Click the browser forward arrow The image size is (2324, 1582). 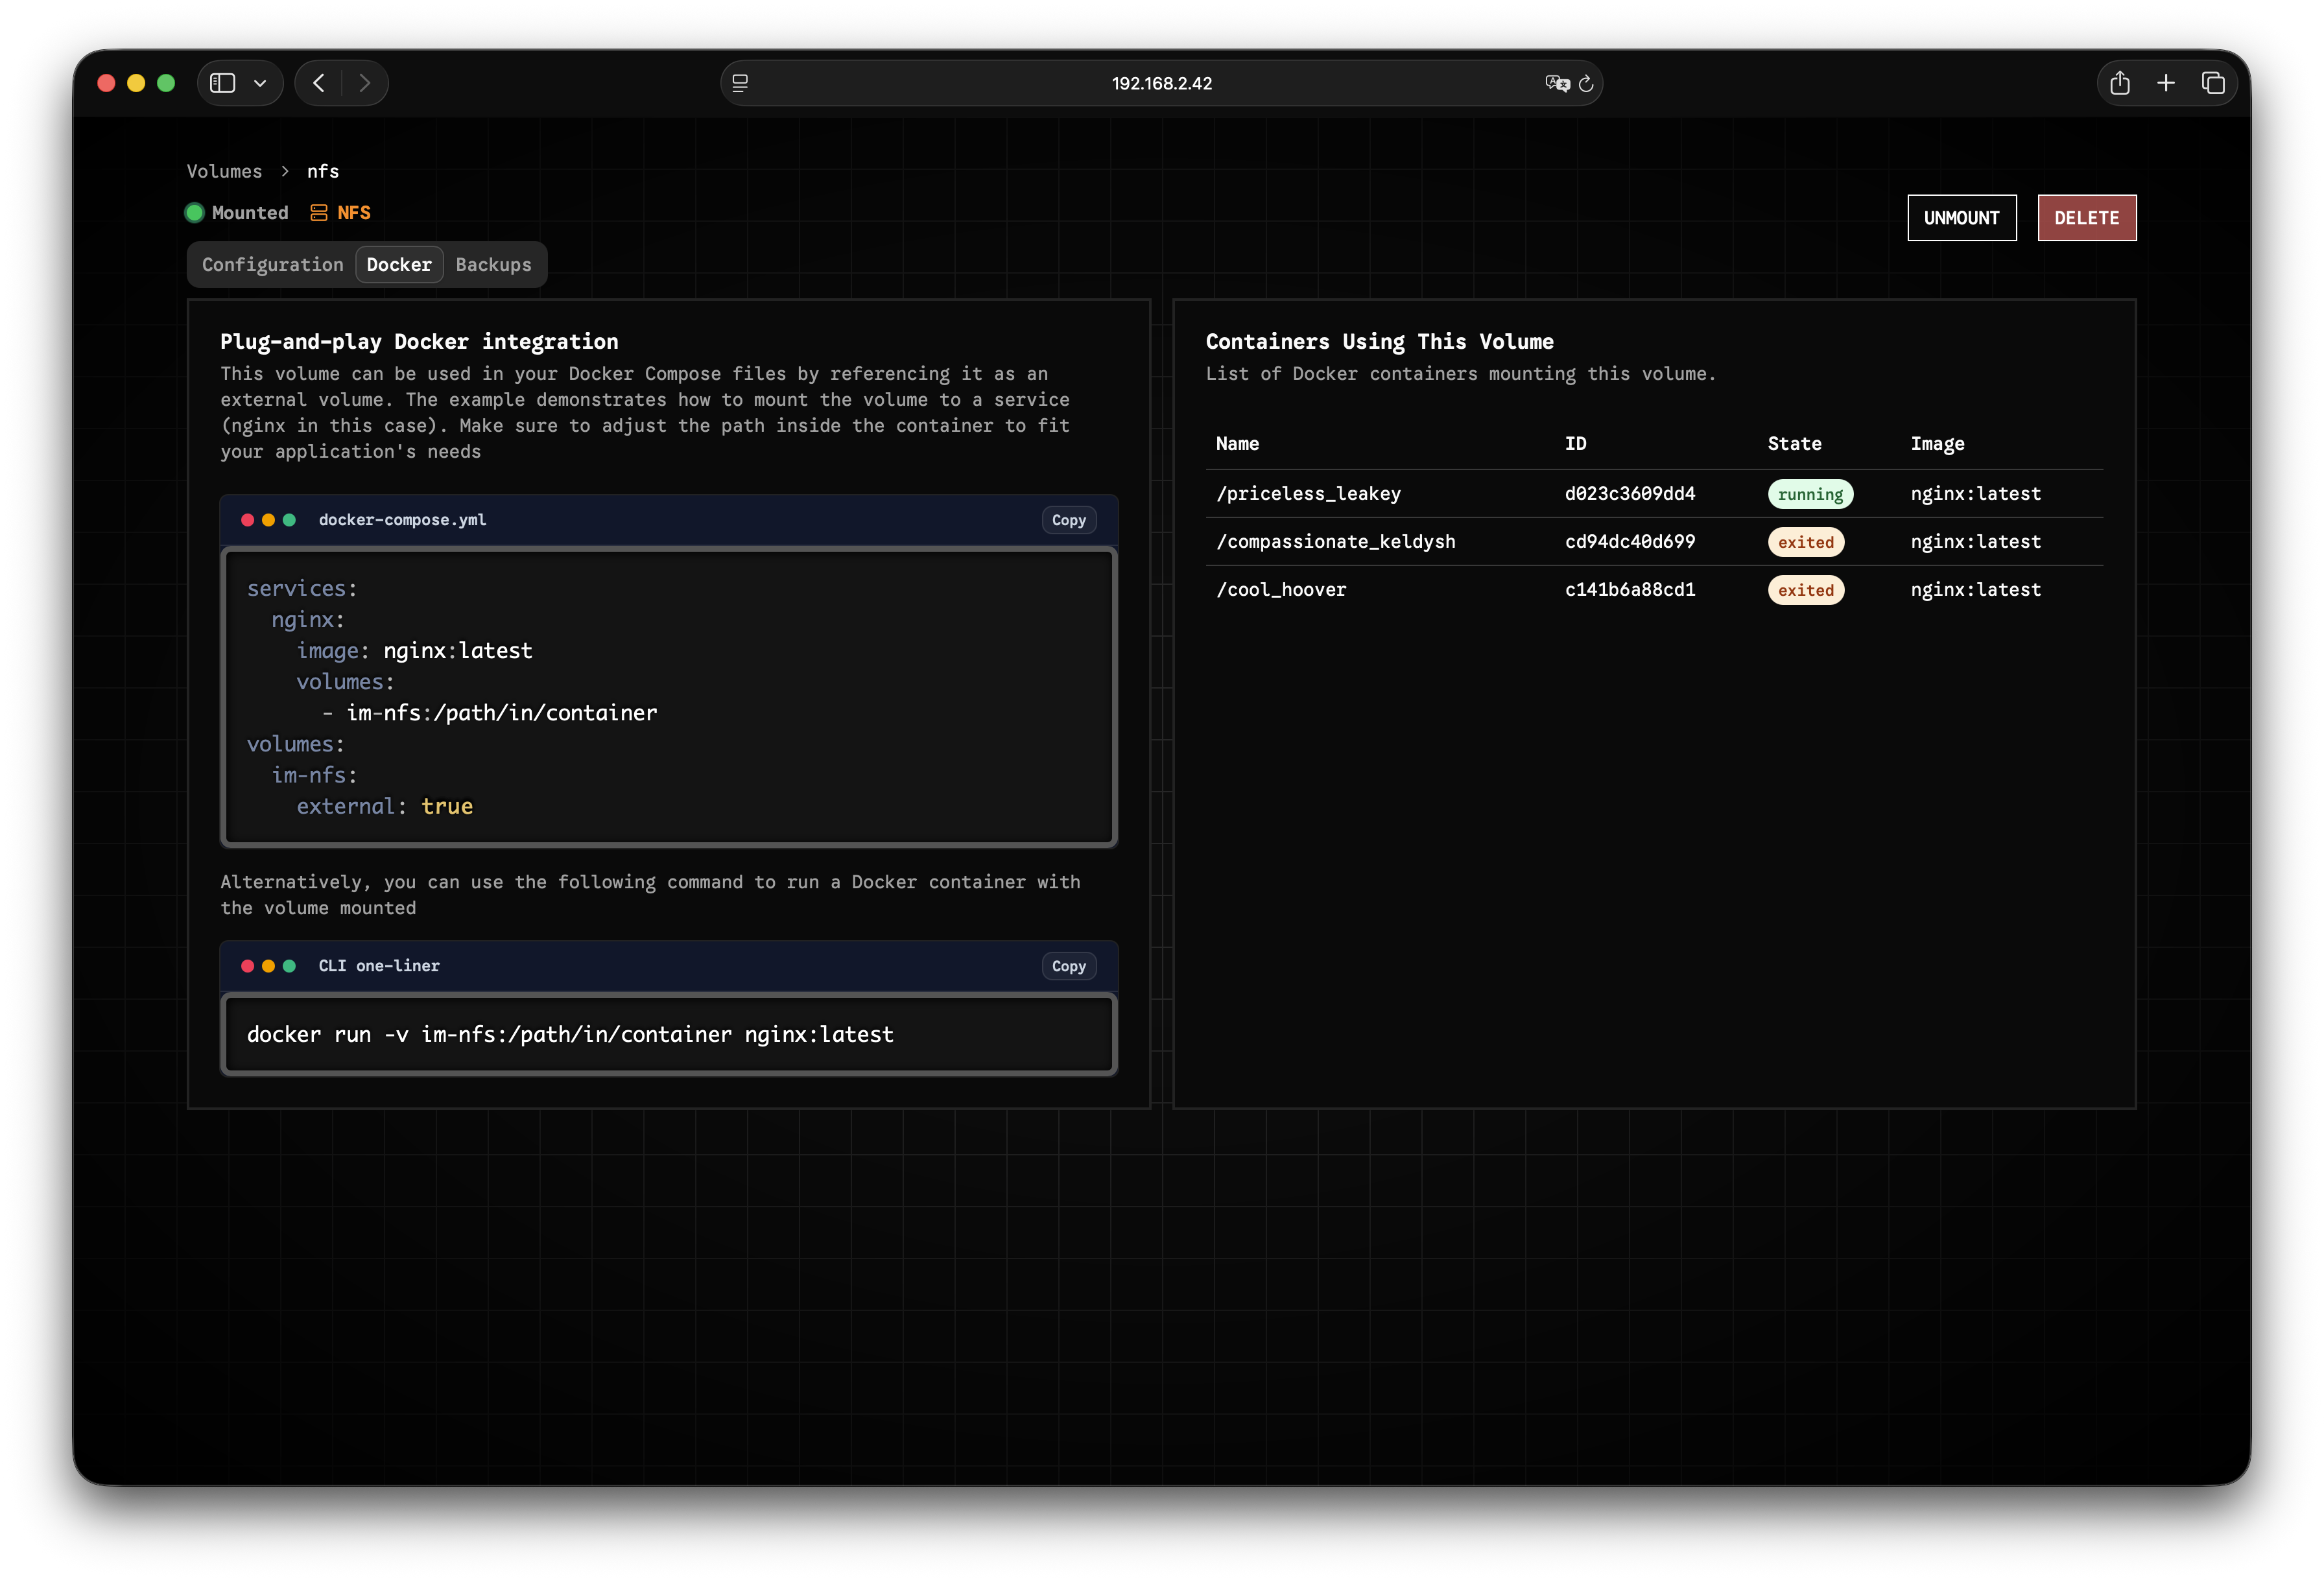[x=365, y=83]
